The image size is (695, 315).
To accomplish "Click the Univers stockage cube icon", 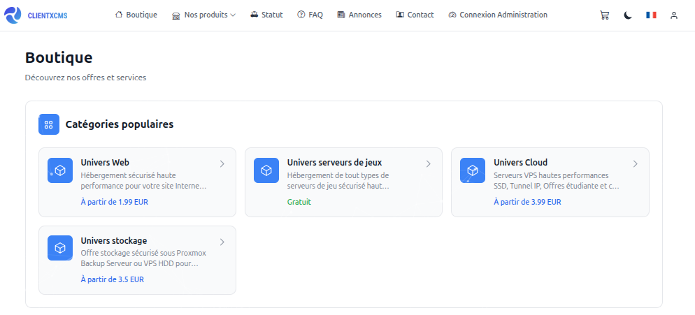I will (x=60, y=248).
